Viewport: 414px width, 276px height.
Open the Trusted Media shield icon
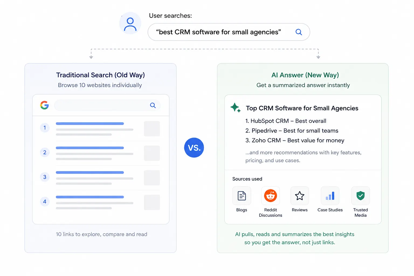pos(361,196)
